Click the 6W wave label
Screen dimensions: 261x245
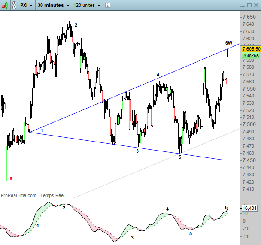[x=229, y=43]
